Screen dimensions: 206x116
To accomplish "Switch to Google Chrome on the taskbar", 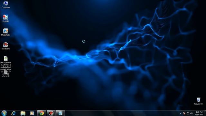I will coord(42,113).
